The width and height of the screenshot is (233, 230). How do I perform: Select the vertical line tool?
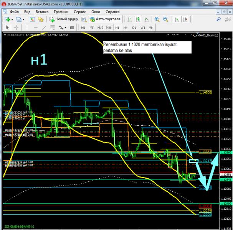(27, 28)
